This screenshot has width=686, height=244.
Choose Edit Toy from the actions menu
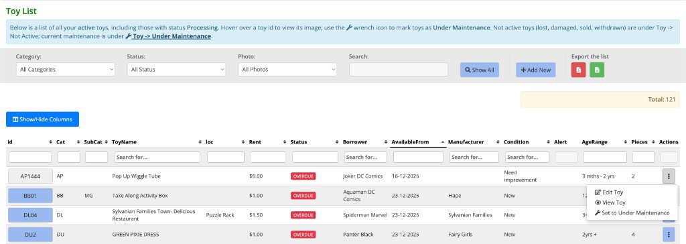tap(609, 192)
